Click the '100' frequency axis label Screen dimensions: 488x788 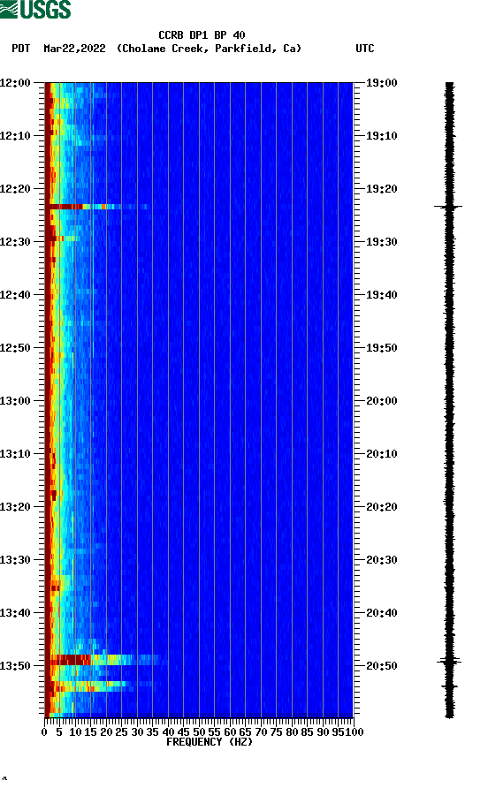click(x=355, y=732)
